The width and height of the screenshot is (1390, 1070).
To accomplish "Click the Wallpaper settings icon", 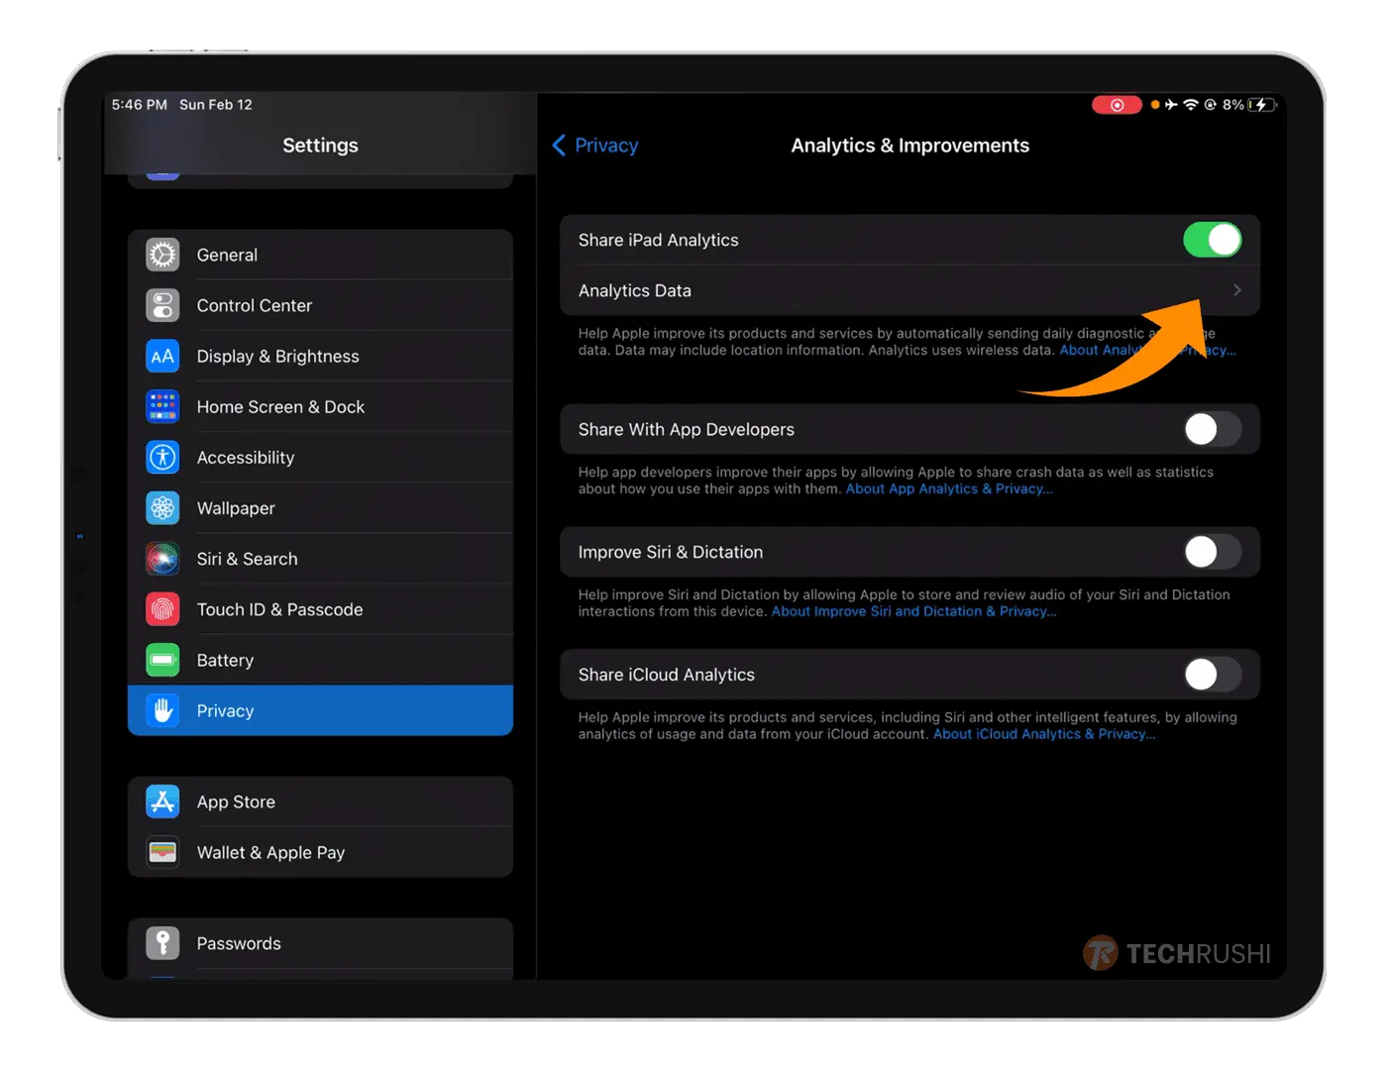I will pos(162,508).
